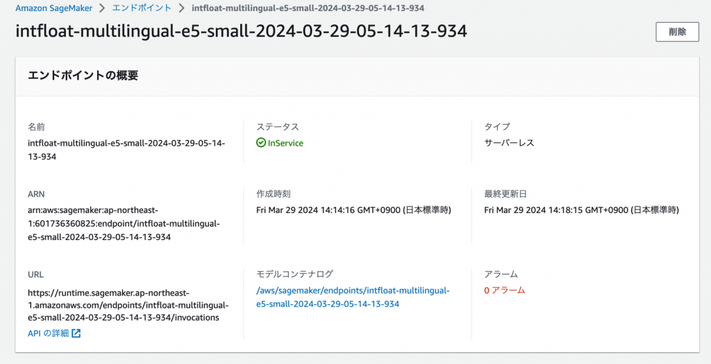The image size is (711, 364).
Task: Click the URL field label
Action: pyautogui.click(x=36, y=275)
